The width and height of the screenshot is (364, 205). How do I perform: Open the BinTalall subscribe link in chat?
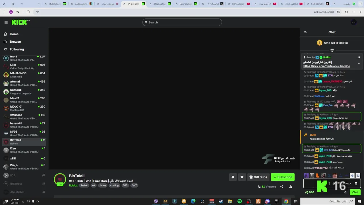(326, 66)
